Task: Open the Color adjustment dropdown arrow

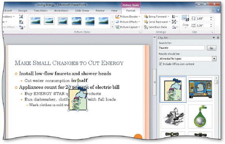Action: pyautogui.click(x=6, y=22)
